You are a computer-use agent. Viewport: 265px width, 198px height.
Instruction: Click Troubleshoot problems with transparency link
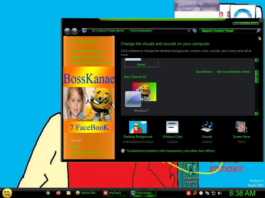point(170,151)
